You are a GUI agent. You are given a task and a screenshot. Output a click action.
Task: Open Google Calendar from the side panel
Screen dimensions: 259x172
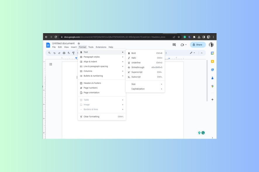tap(212, 53)
